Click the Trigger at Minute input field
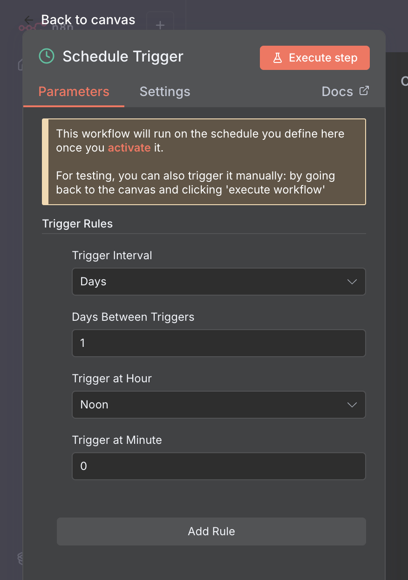The width and height of the screenshot is (408, 580). 219,466
